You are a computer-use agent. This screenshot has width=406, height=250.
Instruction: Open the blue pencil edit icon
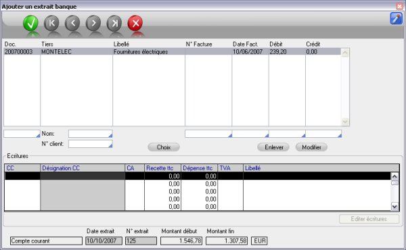click(x=396, y=19)
